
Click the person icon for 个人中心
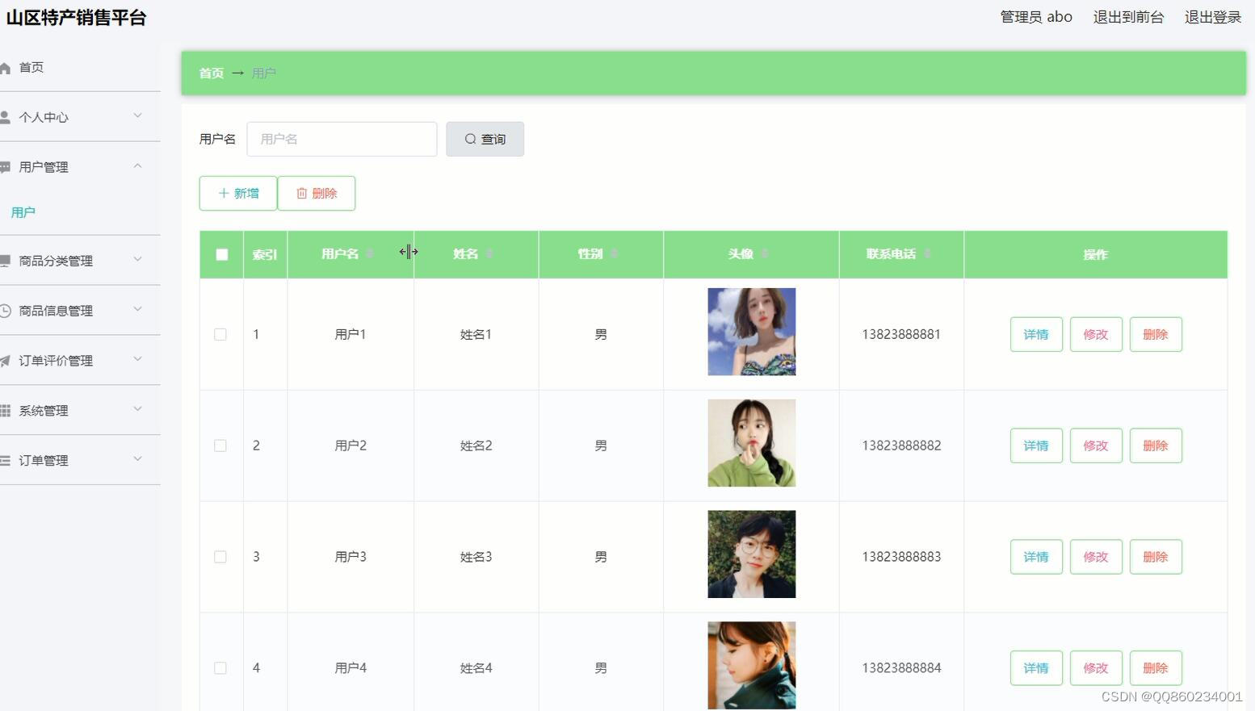pyautogui.click(x=6, y=116)
